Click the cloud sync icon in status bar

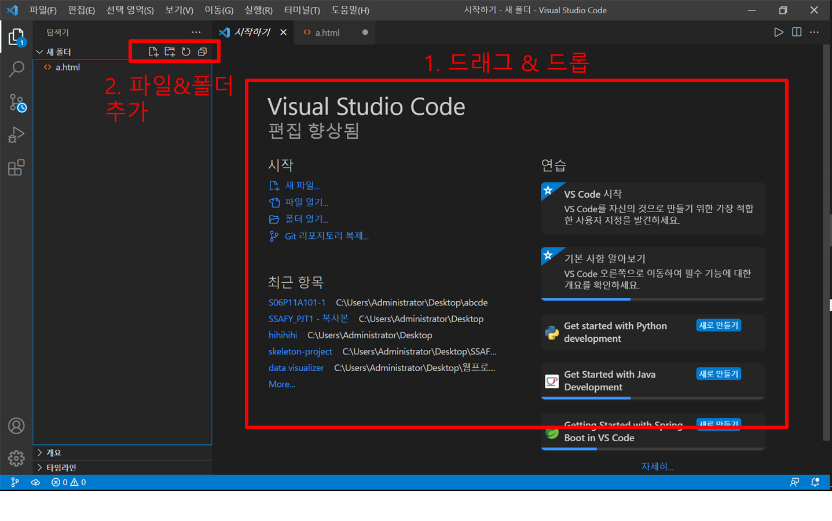point(35,482)
